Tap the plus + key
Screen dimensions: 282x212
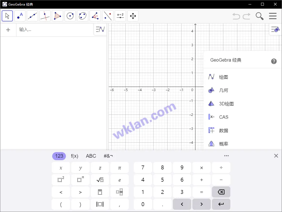(x=202, y=180)
